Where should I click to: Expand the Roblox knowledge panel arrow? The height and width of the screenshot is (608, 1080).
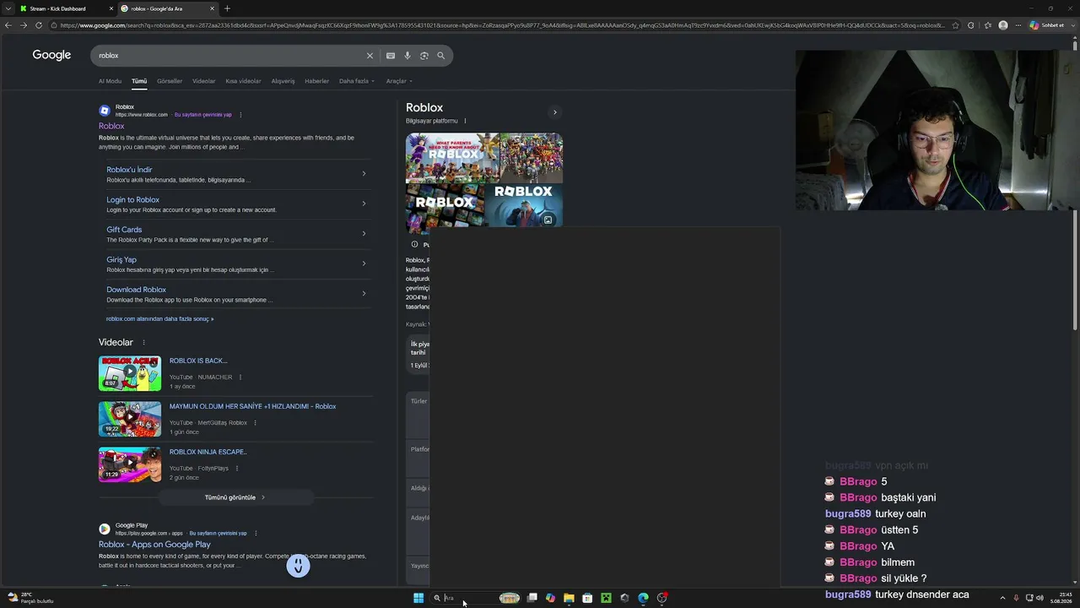click(x=554, y=112)
